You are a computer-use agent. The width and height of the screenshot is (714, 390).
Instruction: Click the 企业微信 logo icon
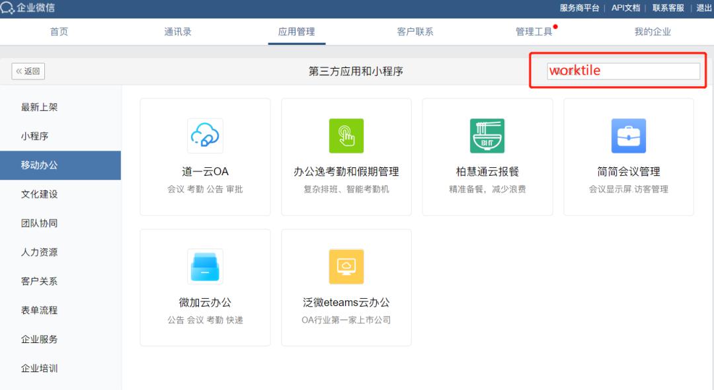point(7,8)
